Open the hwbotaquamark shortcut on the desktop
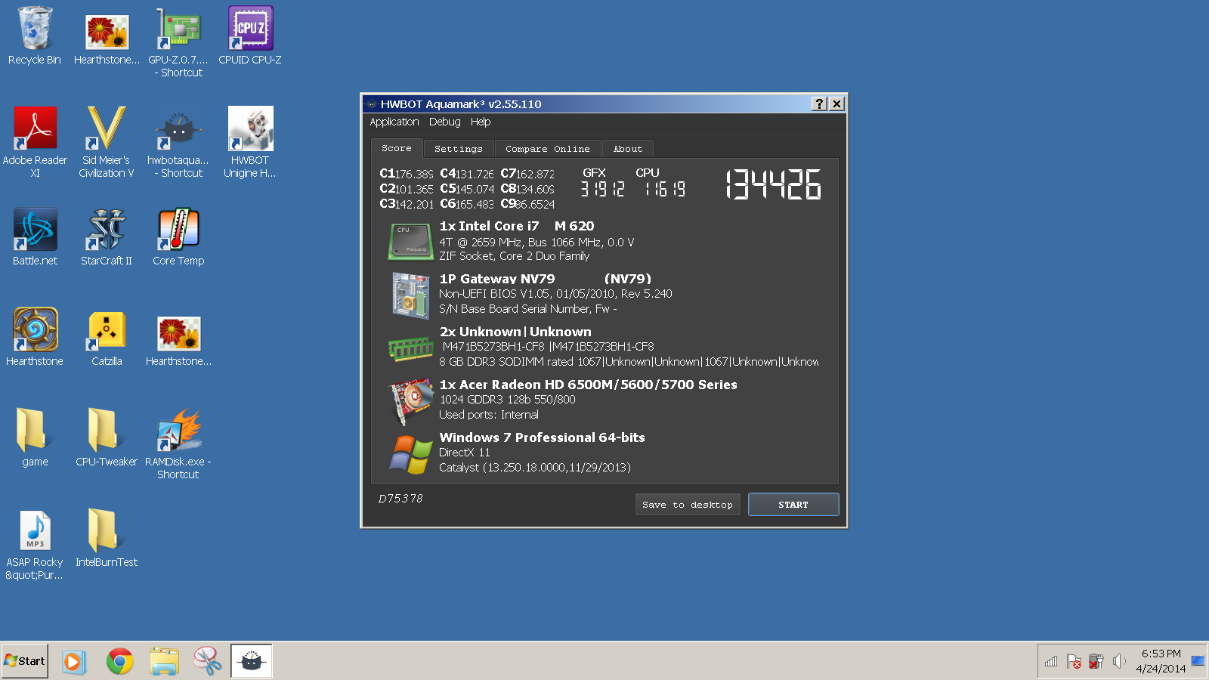This screenshot has height=680, width=1209. (x=178, y=142)
